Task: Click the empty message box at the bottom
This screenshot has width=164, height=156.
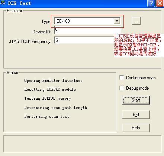Action: 83,144
